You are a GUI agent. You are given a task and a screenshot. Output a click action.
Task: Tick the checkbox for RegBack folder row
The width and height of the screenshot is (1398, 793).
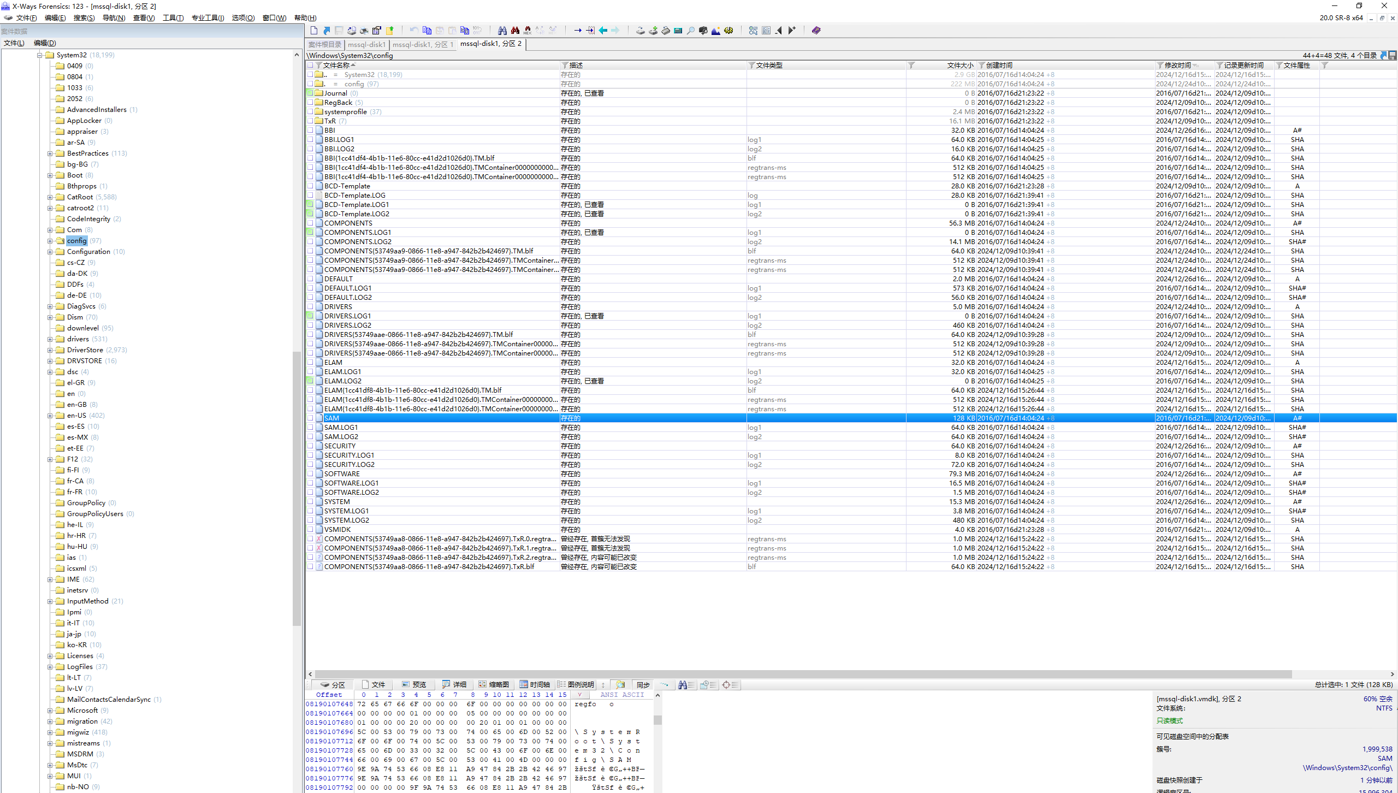pyautogui.click(x=310, y=103)
